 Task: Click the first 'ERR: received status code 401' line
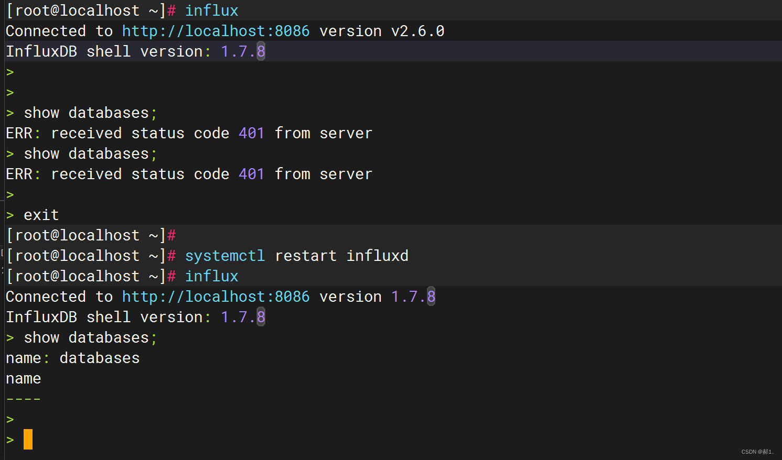pyautogui.click(x=189, y=133)
